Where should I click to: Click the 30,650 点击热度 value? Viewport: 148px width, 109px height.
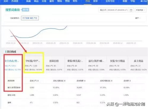(79, 88)
